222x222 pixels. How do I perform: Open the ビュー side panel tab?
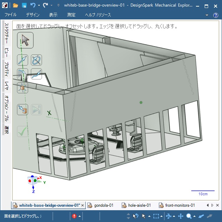click(7, 52)
